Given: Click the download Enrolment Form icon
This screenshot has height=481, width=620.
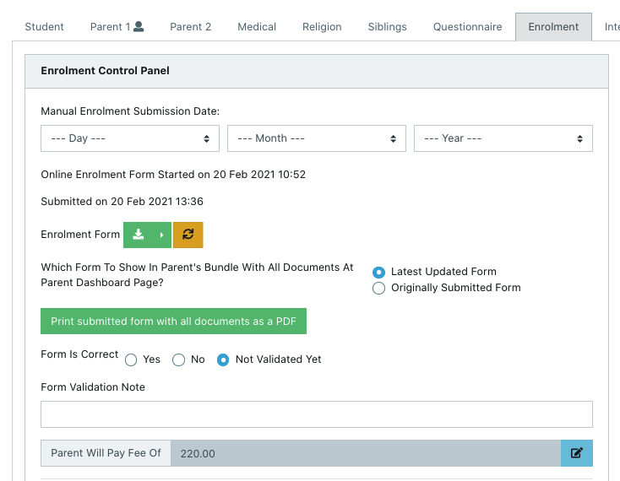Looking at the screenshot, I should [139, 235].
